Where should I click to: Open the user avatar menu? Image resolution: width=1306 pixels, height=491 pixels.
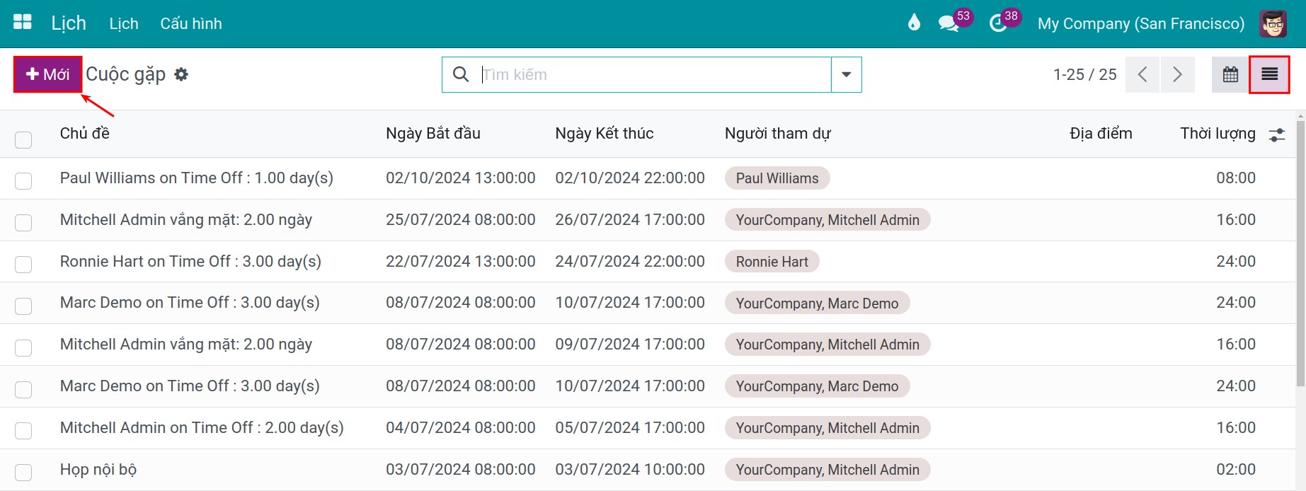tap(1273, 23)
